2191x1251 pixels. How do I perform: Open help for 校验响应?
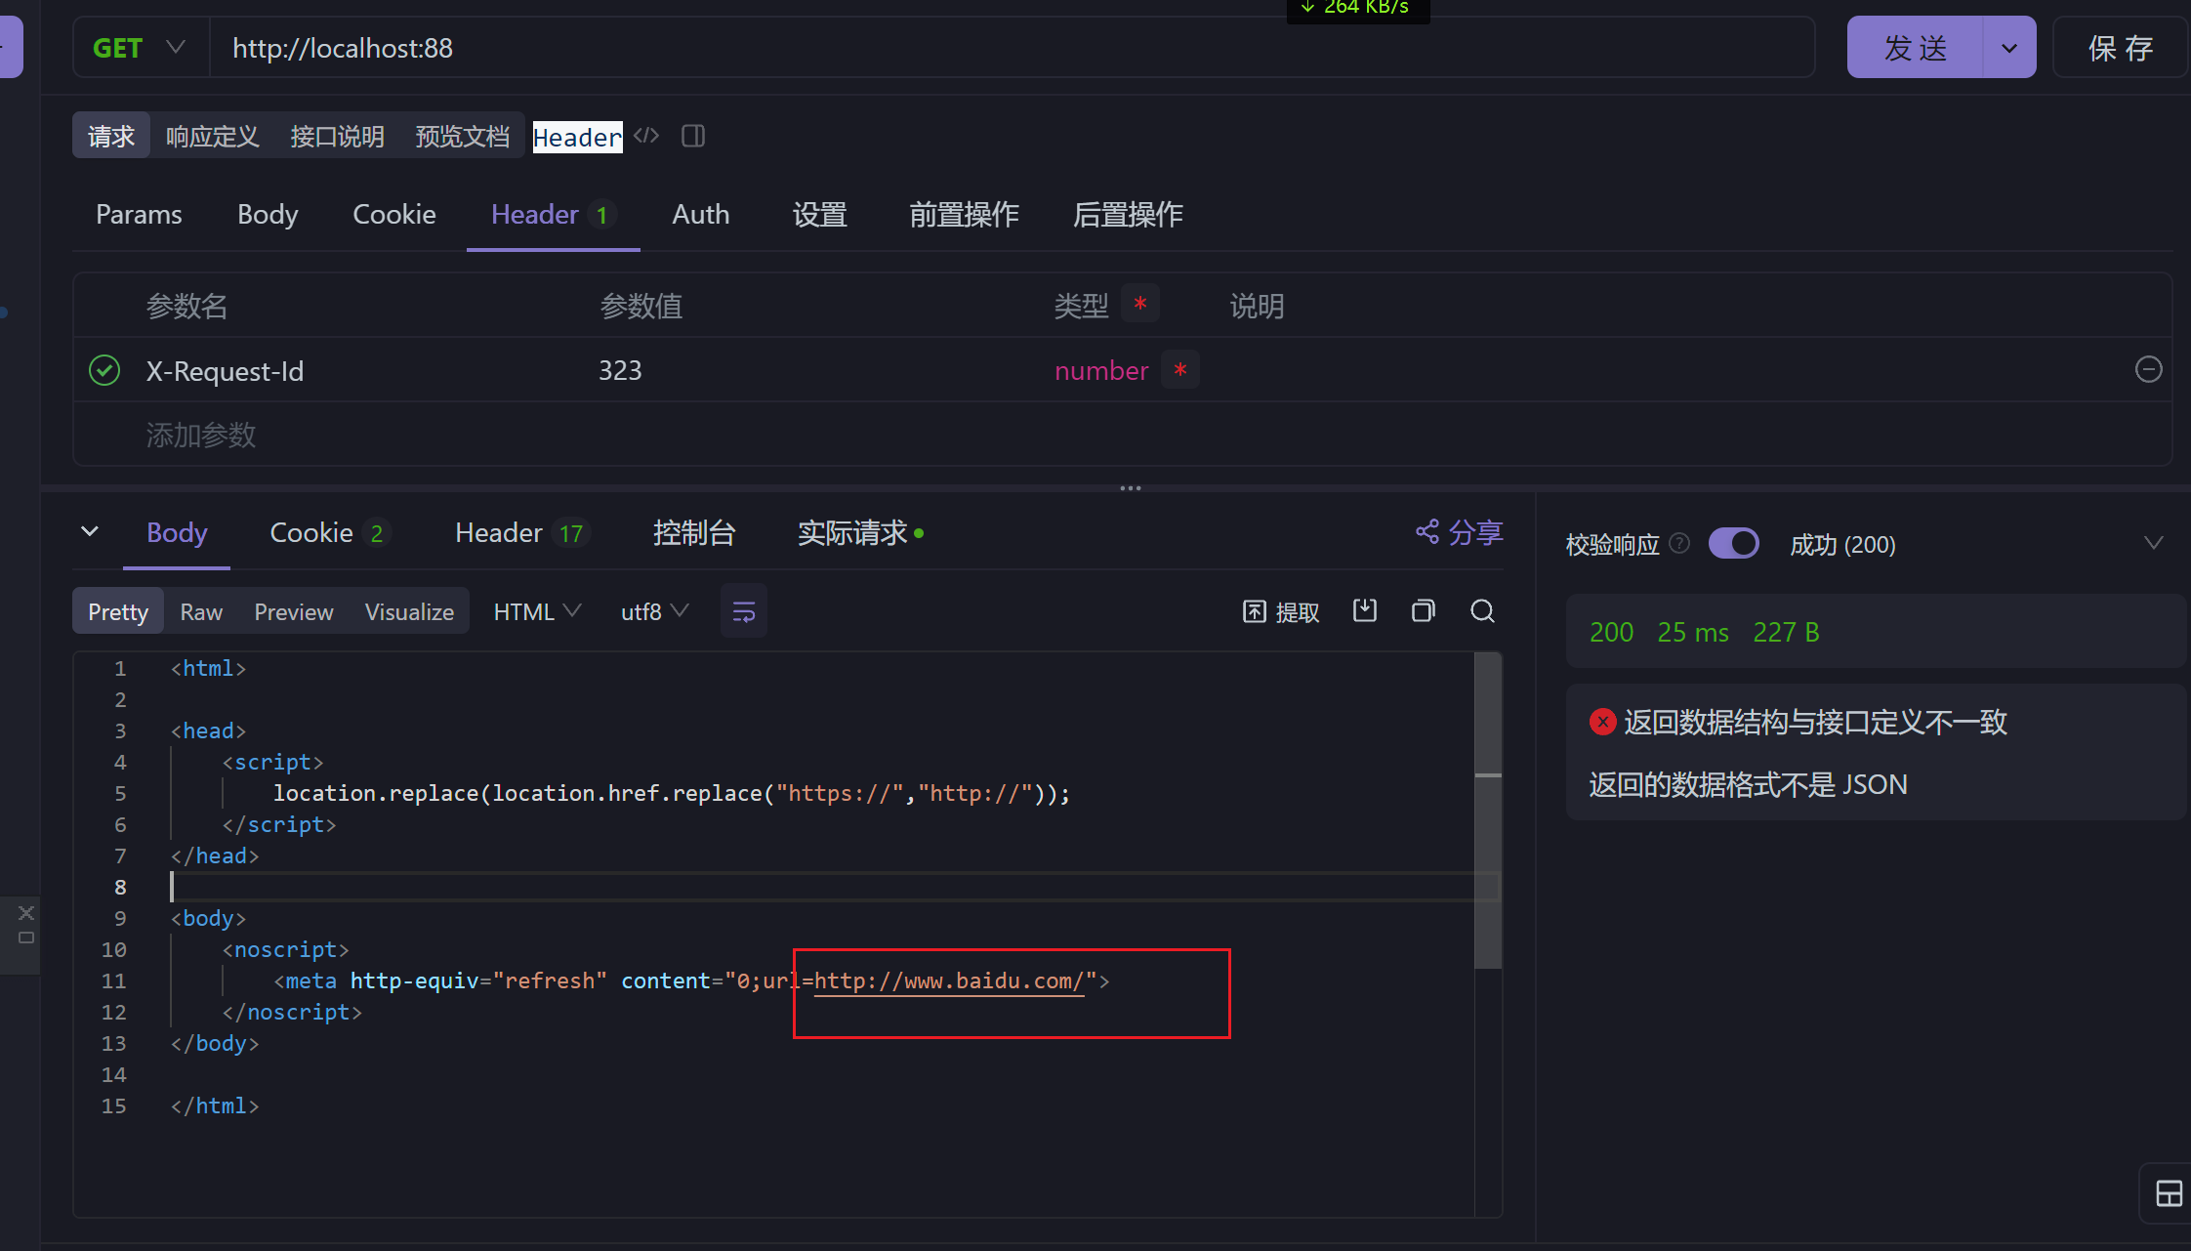[x=1679, y=543]
